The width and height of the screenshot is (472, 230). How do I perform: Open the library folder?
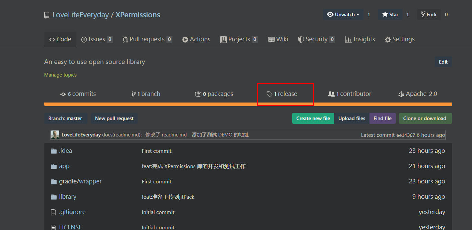tap(68, 197)
